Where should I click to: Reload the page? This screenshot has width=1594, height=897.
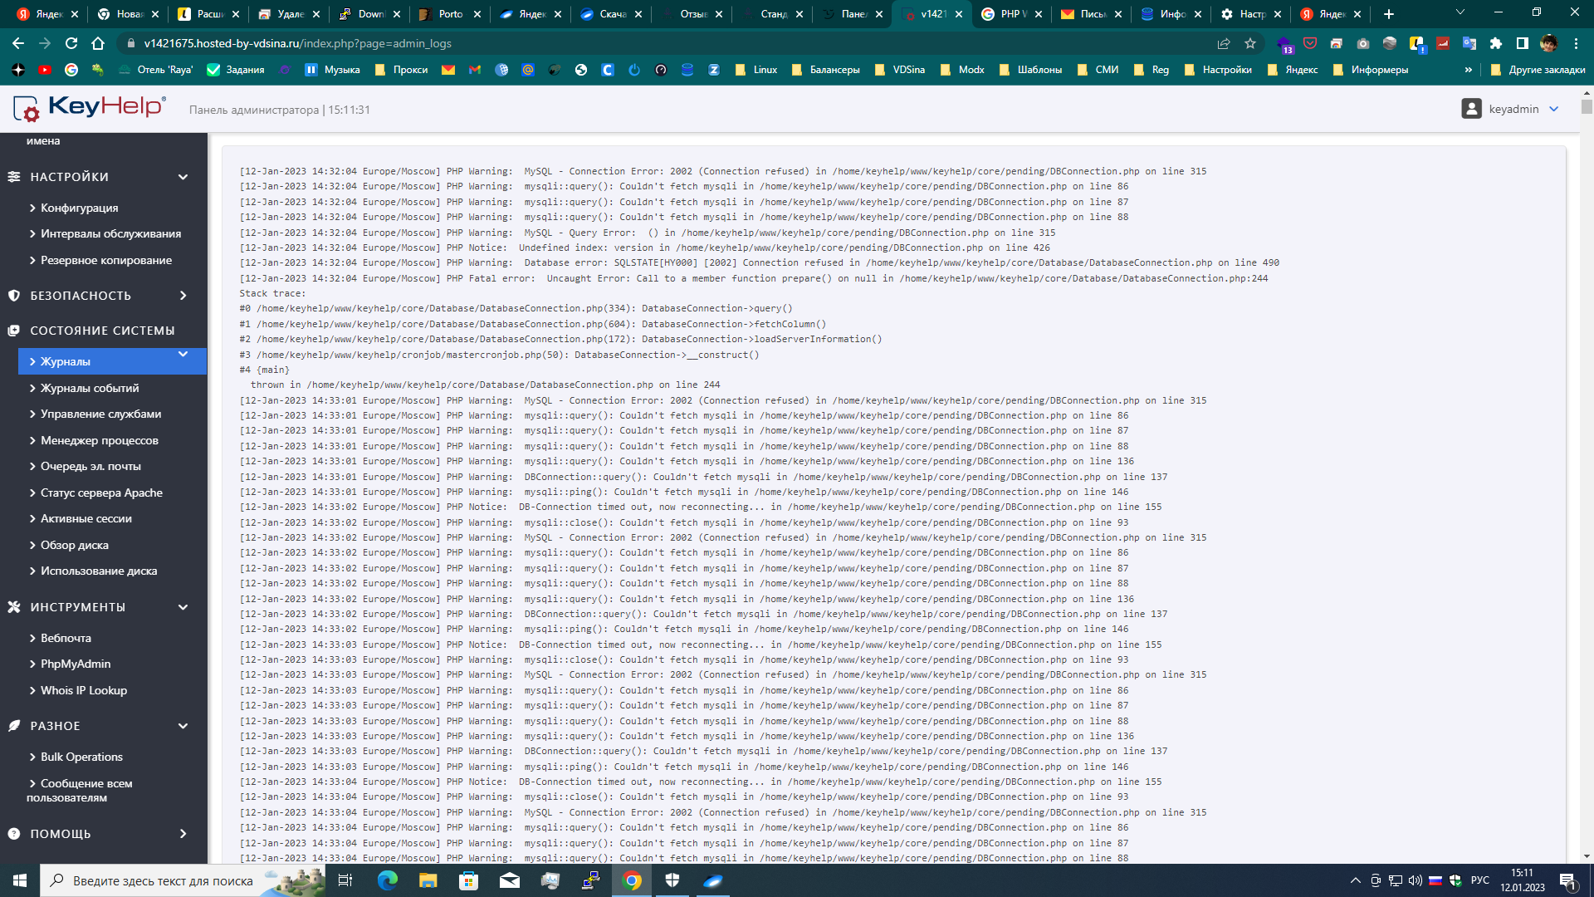(x=71, y=43)
